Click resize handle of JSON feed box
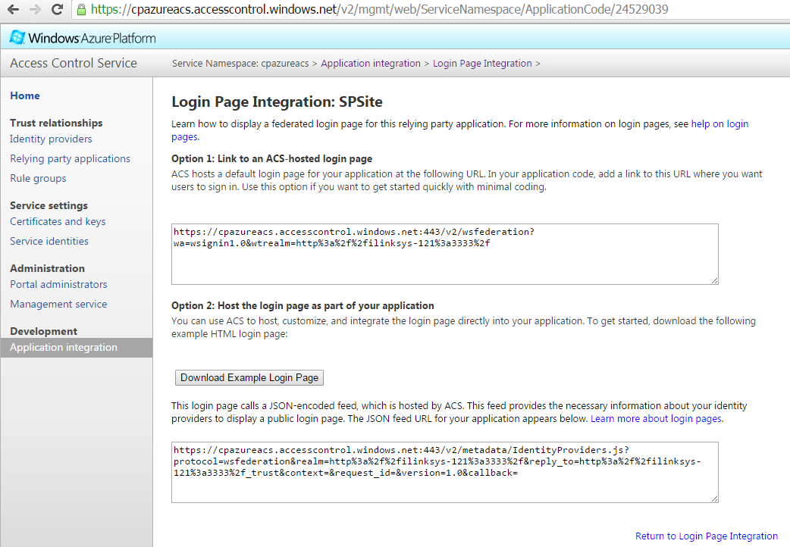Viewport: 790px width, 547px height. tap(714, 499)
